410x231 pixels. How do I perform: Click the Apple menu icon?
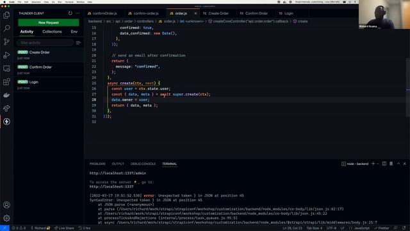point(4,2)
